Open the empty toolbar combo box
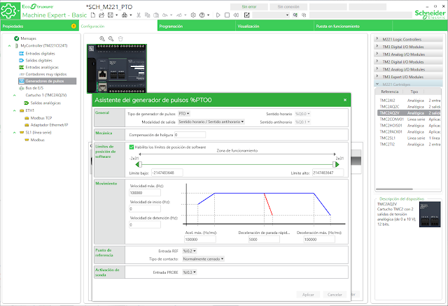The image size is (448, 306). [271, 15]
